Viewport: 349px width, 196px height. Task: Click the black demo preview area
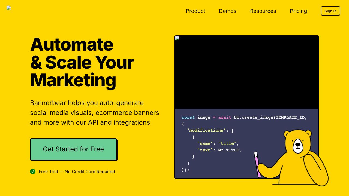pos(246,73)
